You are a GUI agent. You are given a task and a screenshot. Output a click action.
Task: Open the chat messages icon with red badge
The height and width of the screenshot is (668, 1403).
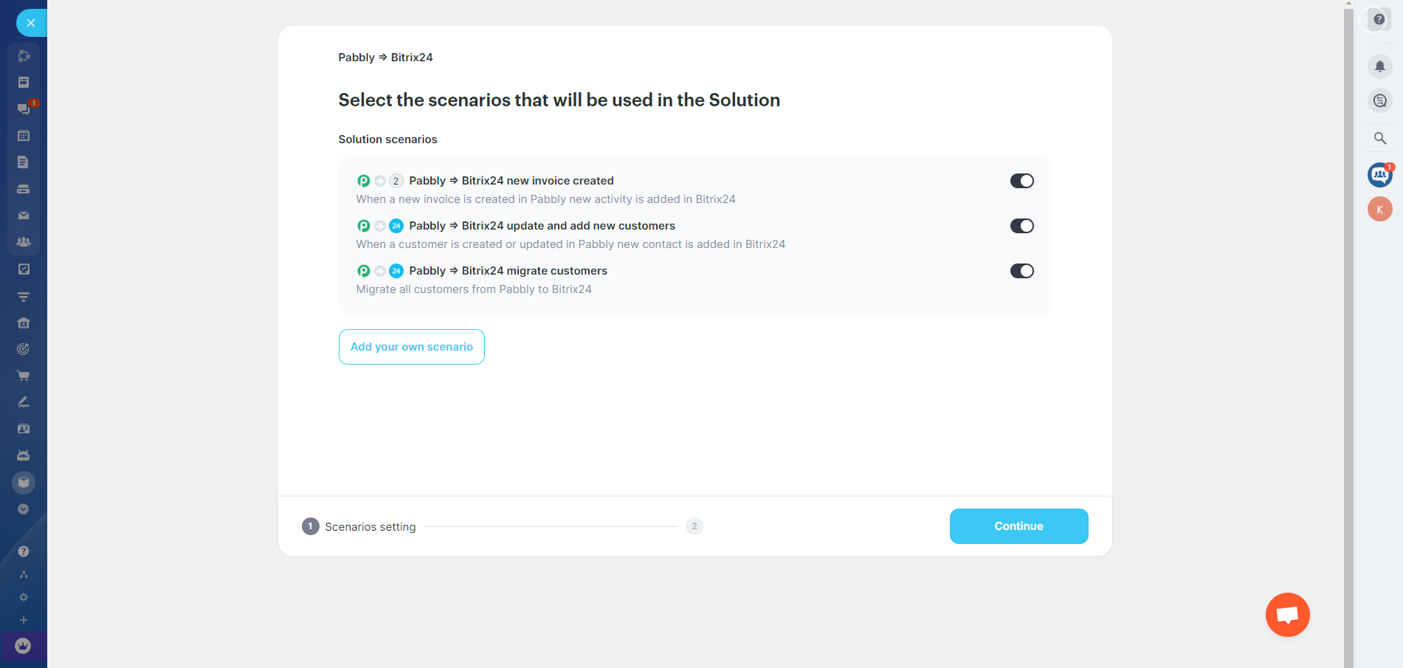point(24,109)
